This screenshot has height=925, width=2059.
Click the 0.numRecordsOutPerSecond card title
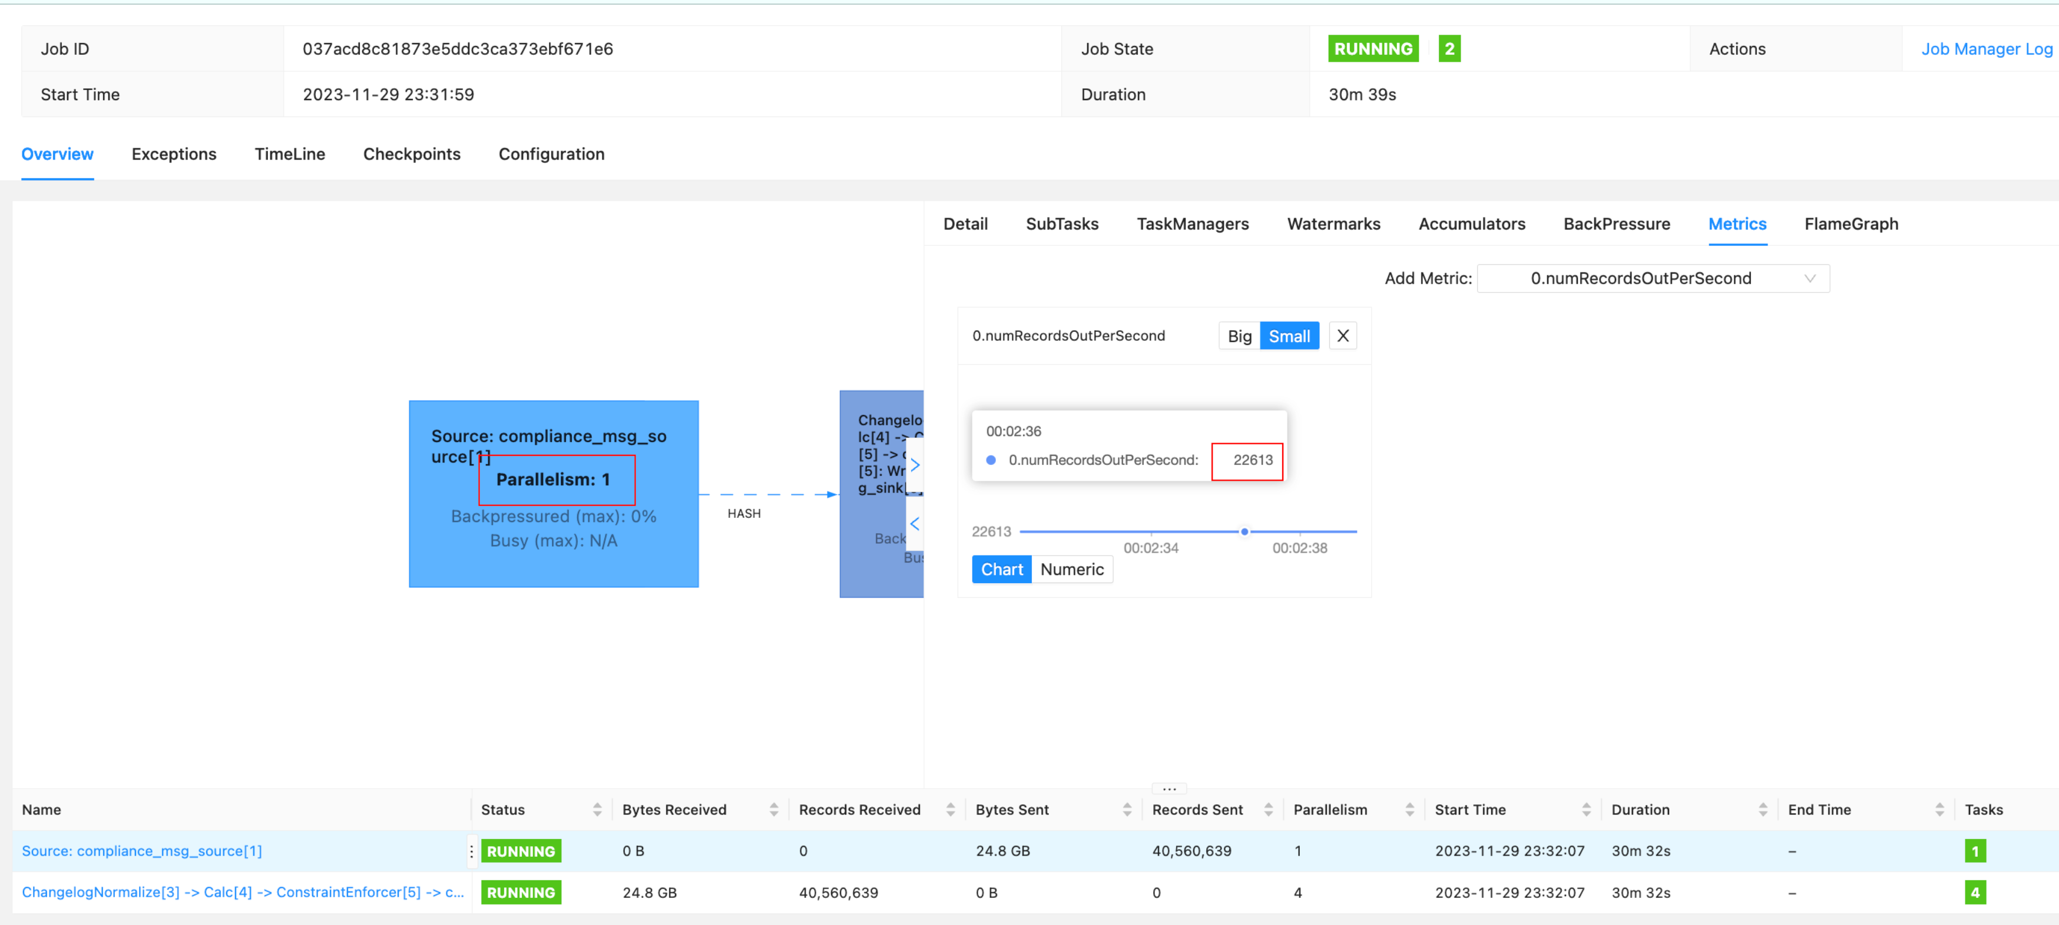point(1068,335)
